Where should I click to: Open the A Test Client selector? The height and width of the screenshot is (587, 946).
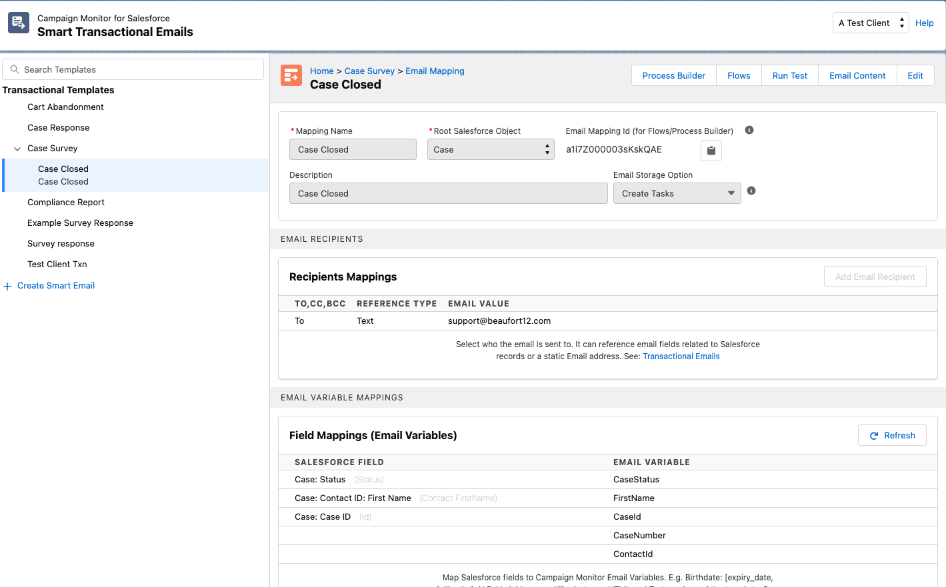[871, 23]
